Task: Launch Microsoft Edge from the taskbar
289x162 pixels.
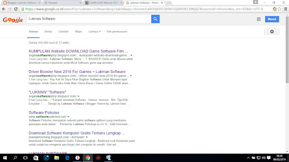Action: pyautogui.click(x=67, y=158)
